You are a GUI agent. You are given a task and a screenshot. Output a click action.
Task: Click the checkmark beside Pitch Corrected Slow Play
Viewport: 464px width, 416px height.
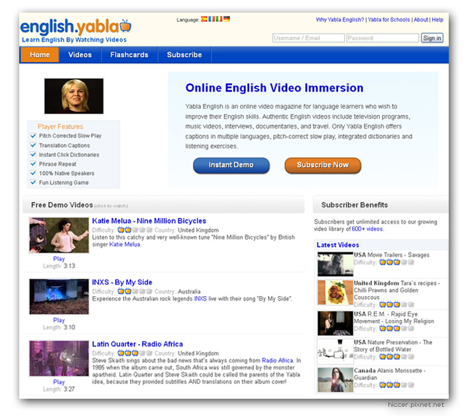pos(33,136)
